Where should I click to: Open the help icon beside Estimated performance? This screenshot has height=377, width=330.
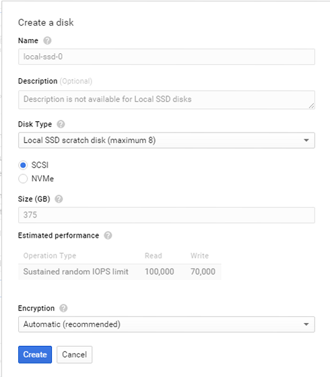(108, 236)
